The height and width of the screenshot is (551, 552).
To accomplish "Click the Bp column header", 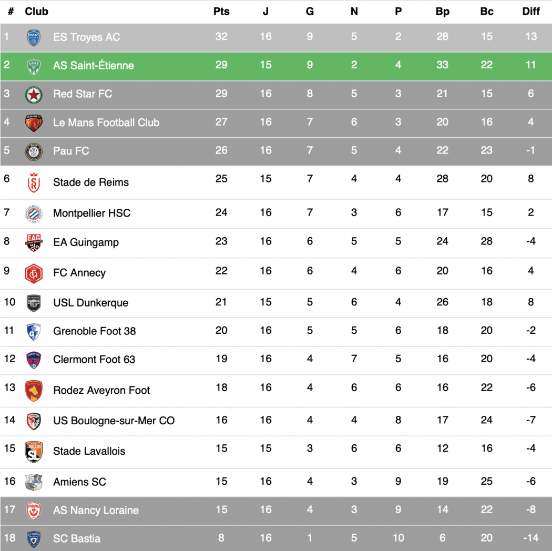I will (442, 11).
